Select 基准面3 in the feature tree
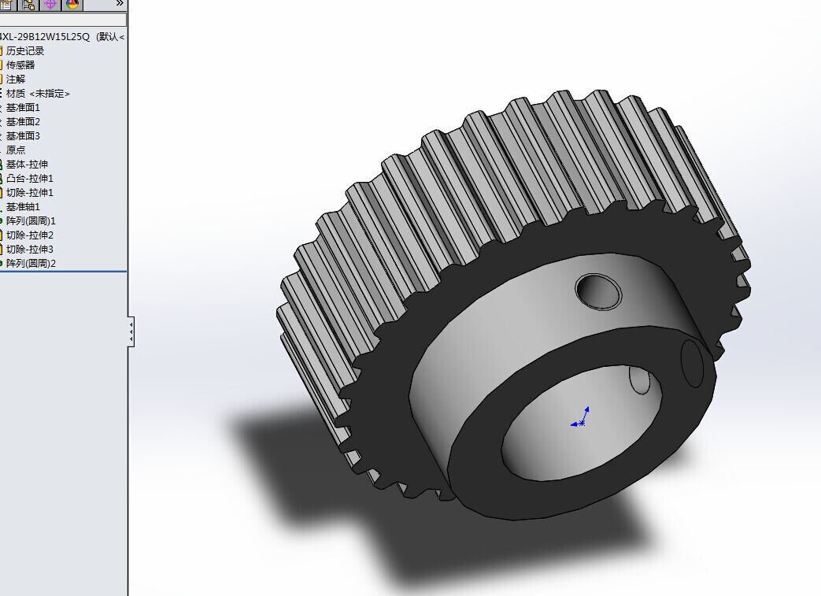This screenshot has height=596, width=821. click(x=23, y=135)
